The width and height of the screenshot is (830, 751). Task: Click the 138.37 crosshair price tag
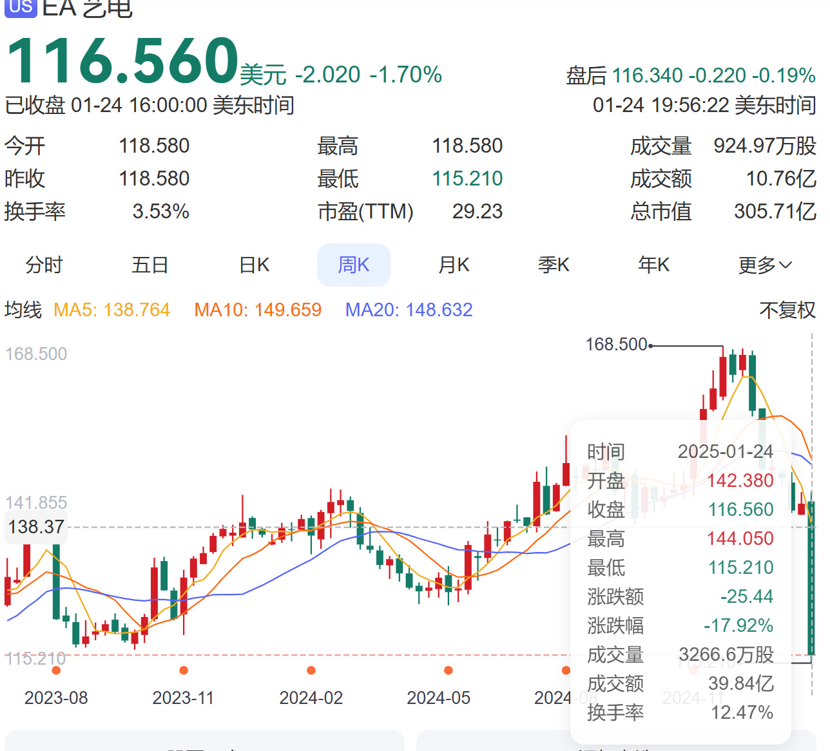click(36, 527)
